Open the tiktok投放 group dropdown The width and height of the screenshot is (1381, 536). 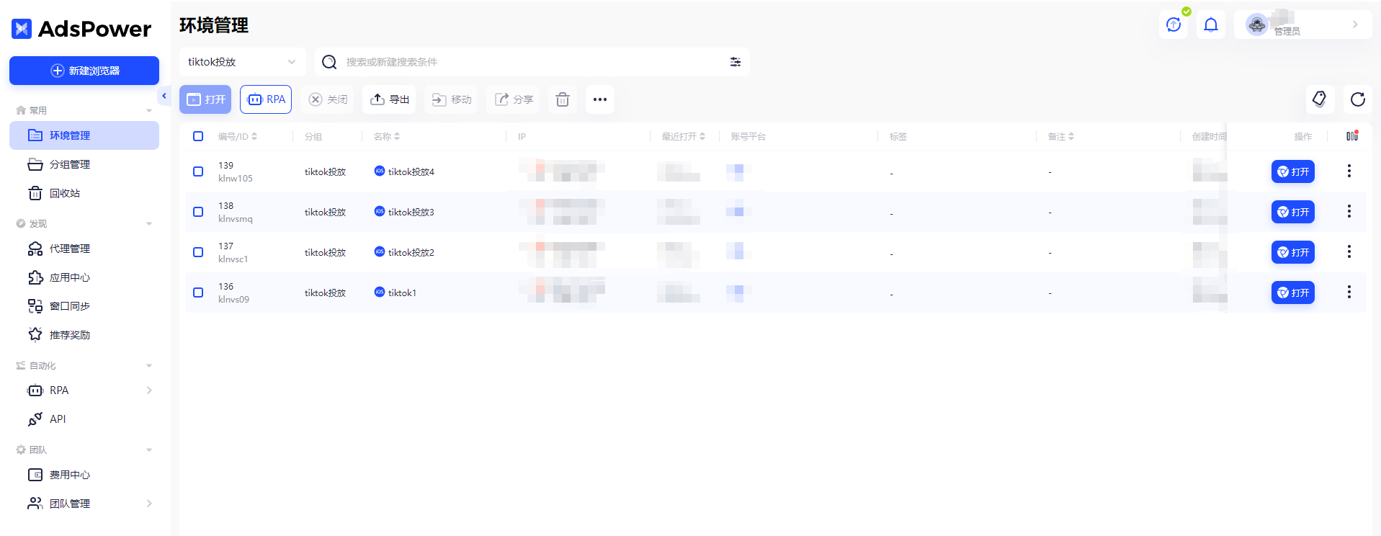[243, 62]
